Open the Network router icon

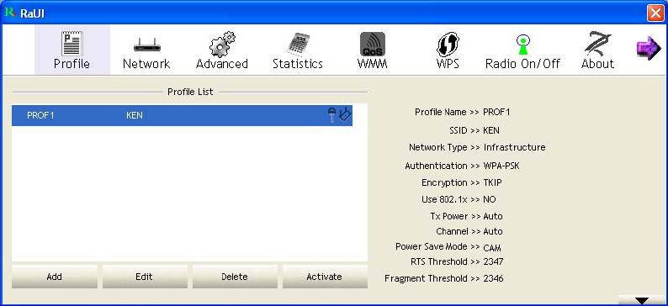(x=146, y=45)
